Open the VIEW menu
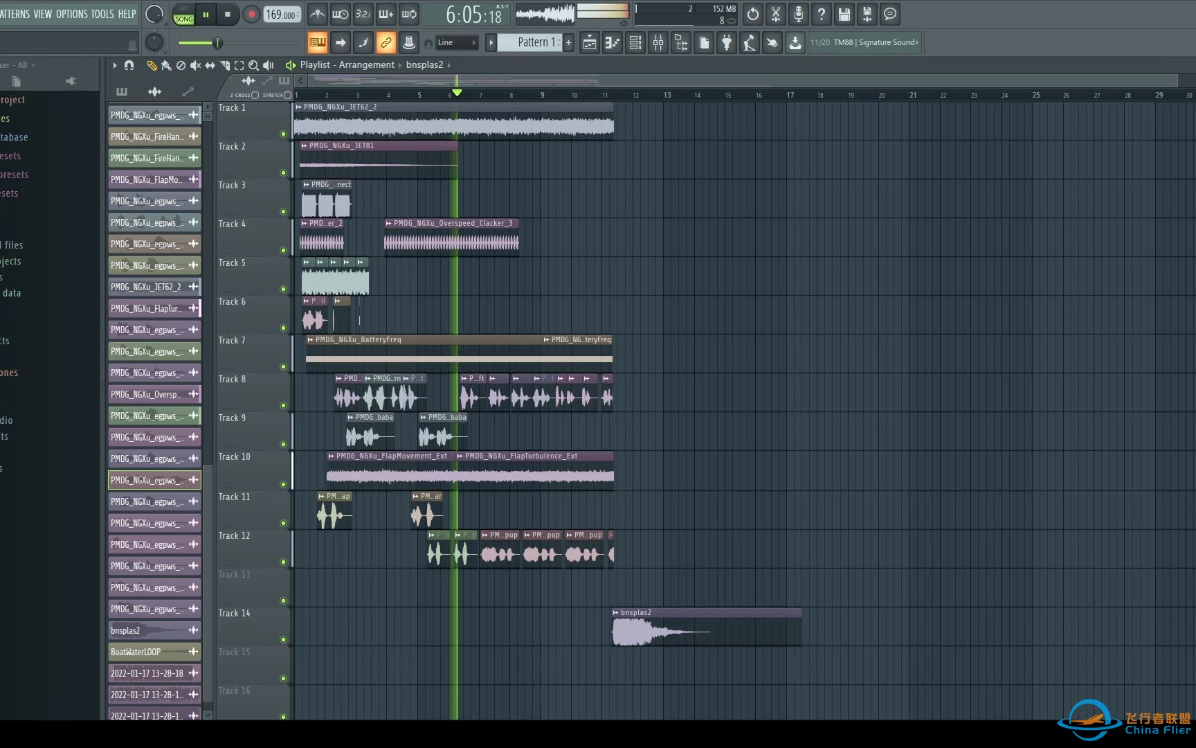The width and height of the screenshot is (1196, 748). click(x=43, y=14)
